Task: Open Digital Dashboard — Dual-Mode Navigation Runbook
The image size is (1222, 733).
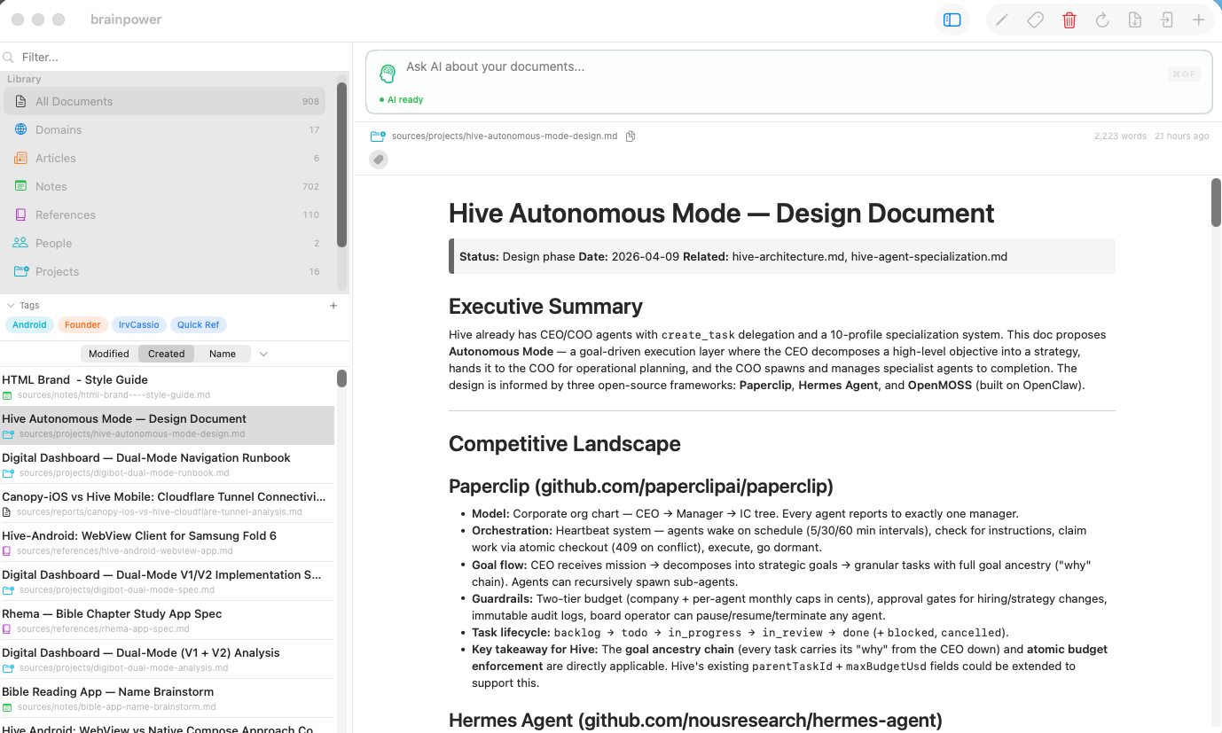Action: (x=168, y=464)
